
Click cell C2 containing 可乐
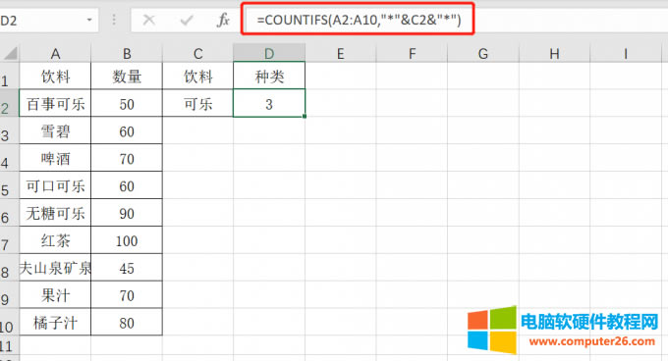[197, 103]
